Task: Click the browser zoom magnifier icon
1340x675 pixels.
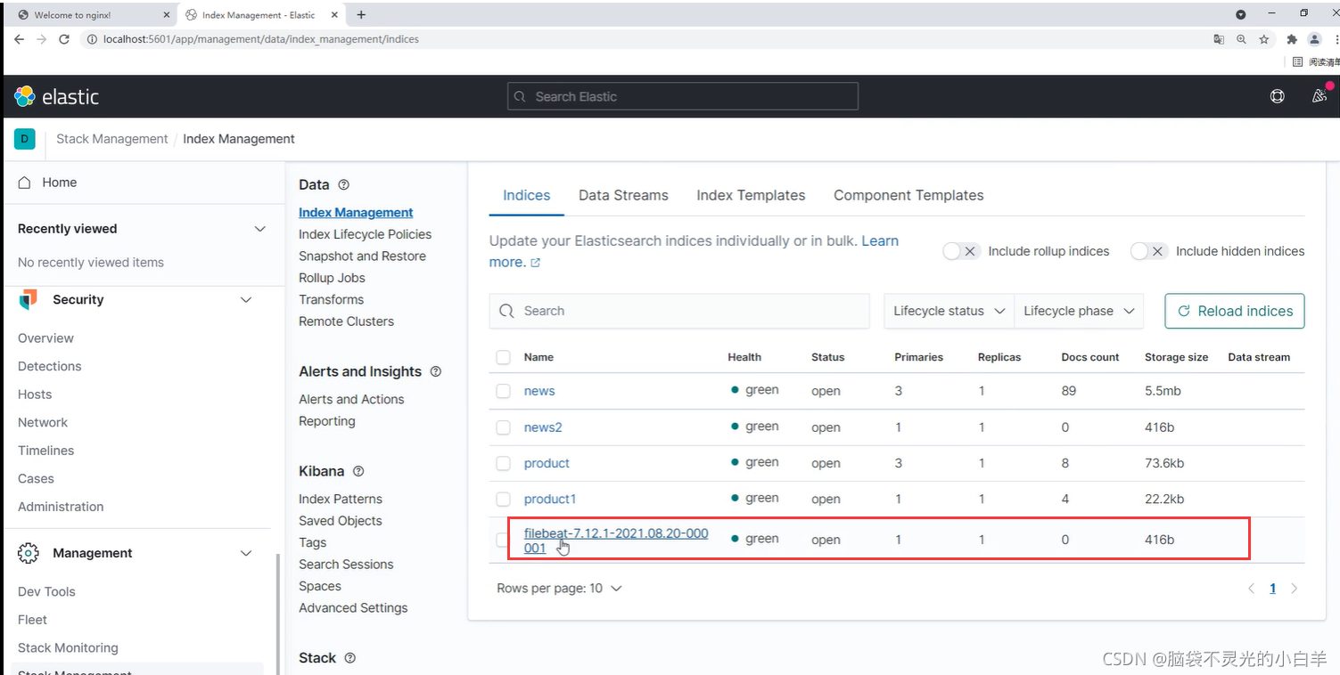Action: pyautogui.click(x=1241, y=39)
